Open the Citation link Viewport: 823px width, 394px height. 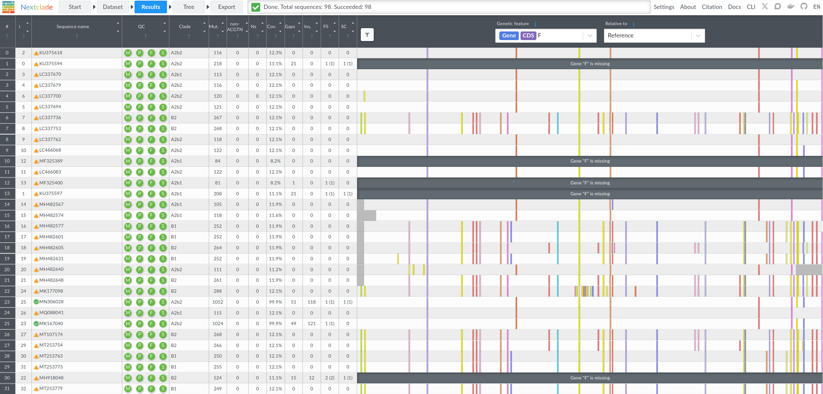(712, 7)
